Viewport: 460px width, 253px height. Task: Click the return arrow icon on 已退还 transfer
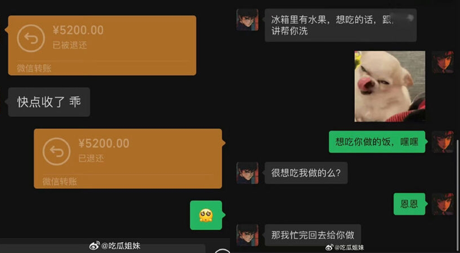pyautogui.click(x=57, y=151)
